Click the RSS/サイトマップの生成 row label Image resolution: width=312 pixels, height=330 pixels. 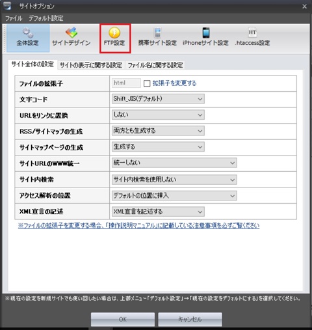pos(51,131)
